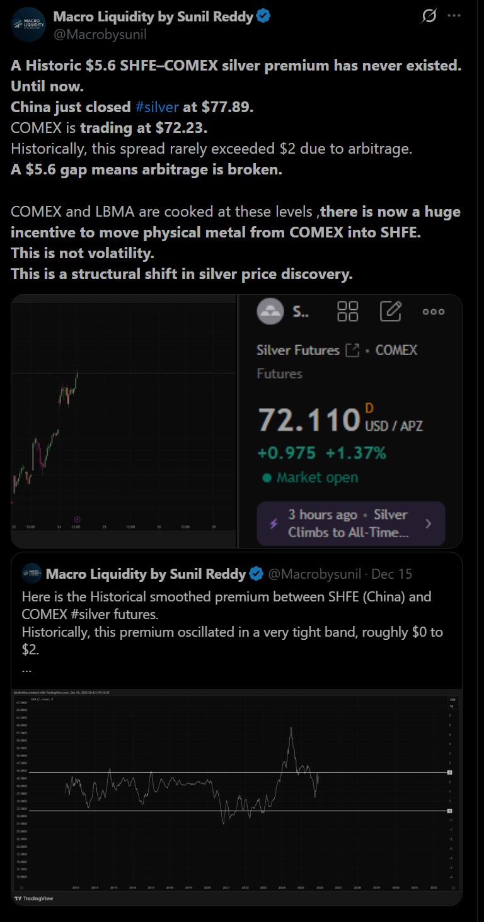Click the quoted post text about historical premium
484x922 pixels.
click(x=227, y=613)
